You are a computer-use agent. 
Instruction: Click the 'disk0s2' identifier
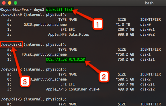tap(147, 35)
